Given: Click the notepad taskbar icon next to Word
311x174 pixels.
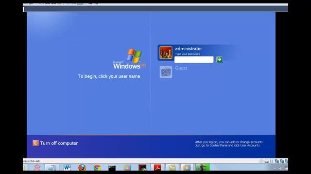Looking at the screenshot, I should pos(52,168).
